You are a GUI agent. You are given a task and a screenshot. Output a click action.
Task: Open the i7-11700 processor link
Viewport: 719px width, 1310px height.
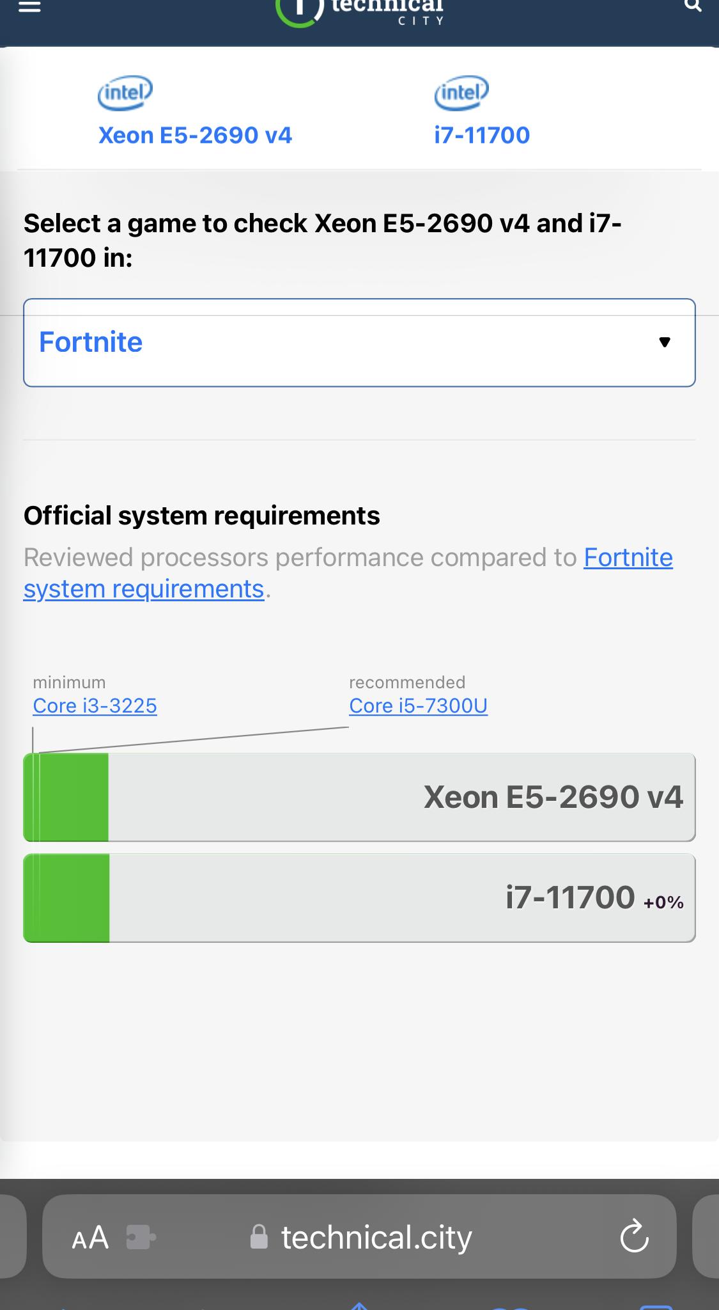(x=482, y=135)
